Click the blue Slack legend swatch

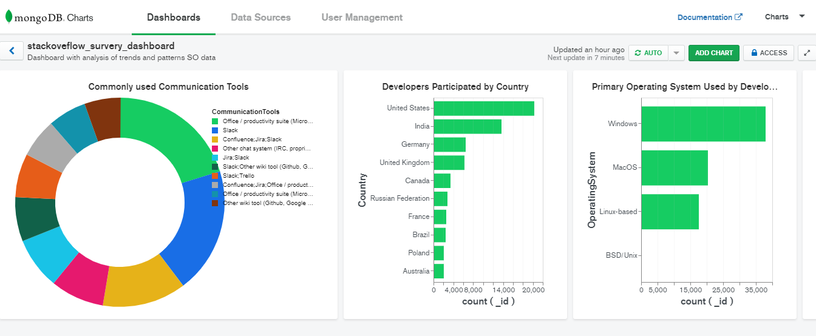click(x=215, y=130)
